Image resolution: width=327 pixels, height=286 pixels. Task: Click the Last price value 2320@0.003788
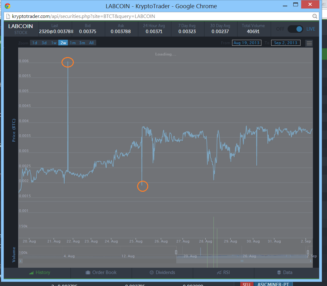tap(56, 32)
